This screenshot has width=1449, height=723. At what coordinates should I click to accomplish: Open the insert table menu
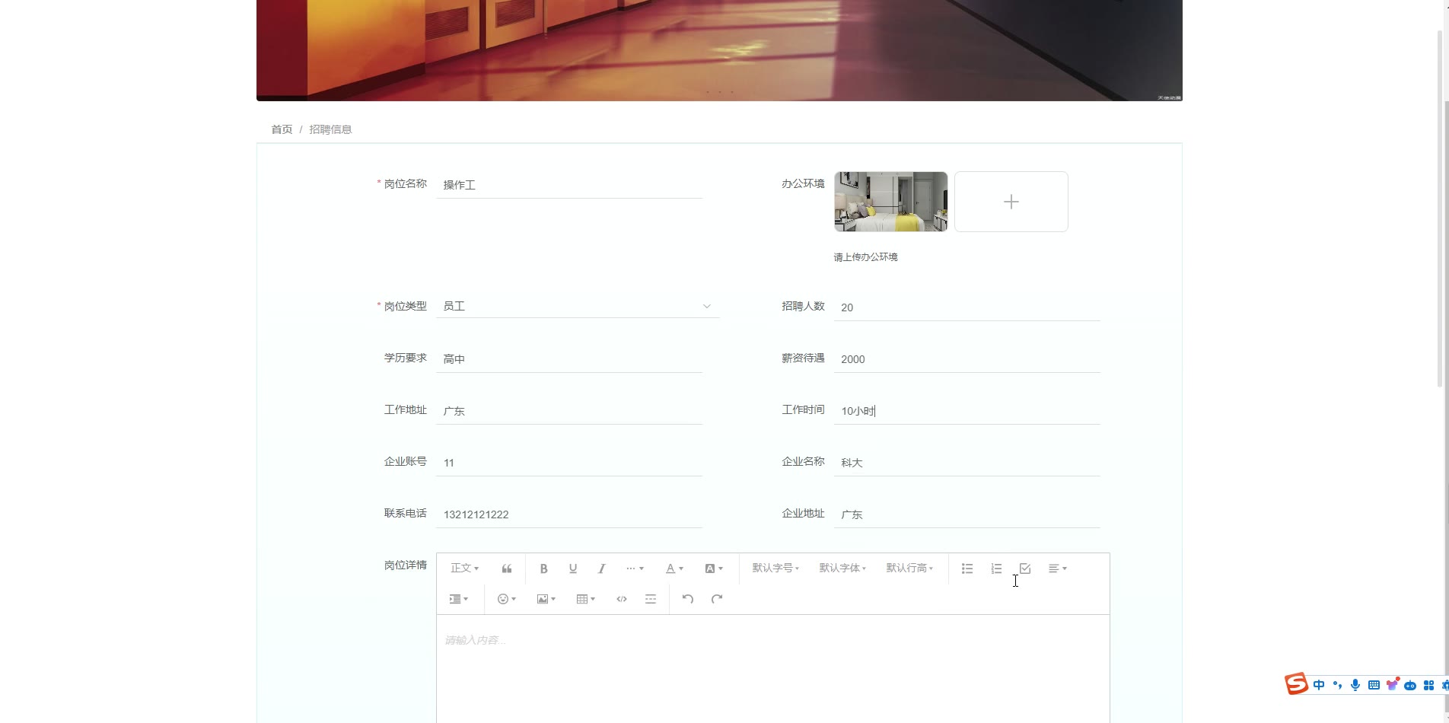(x=586, y=599)
